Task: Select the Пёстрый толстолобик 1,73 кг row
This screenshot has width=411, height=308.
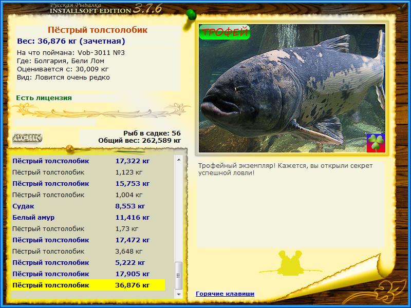Action: tap(88, 228)
